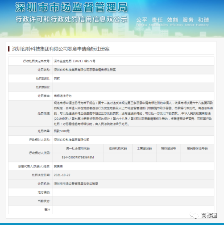Click the 居民身份证号码 column header
This screenshot has height=225, width=224.
pos(197,148)
